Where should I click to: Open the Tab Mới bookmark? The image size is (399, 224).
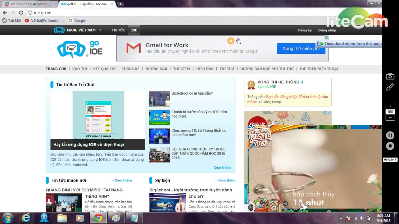[12, 21]
